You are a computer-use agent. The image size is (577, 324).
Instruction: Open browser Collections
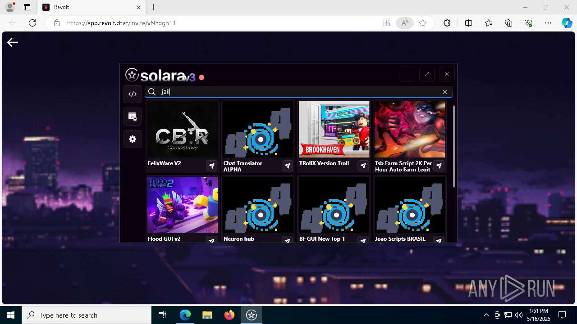tap(508, 23)
